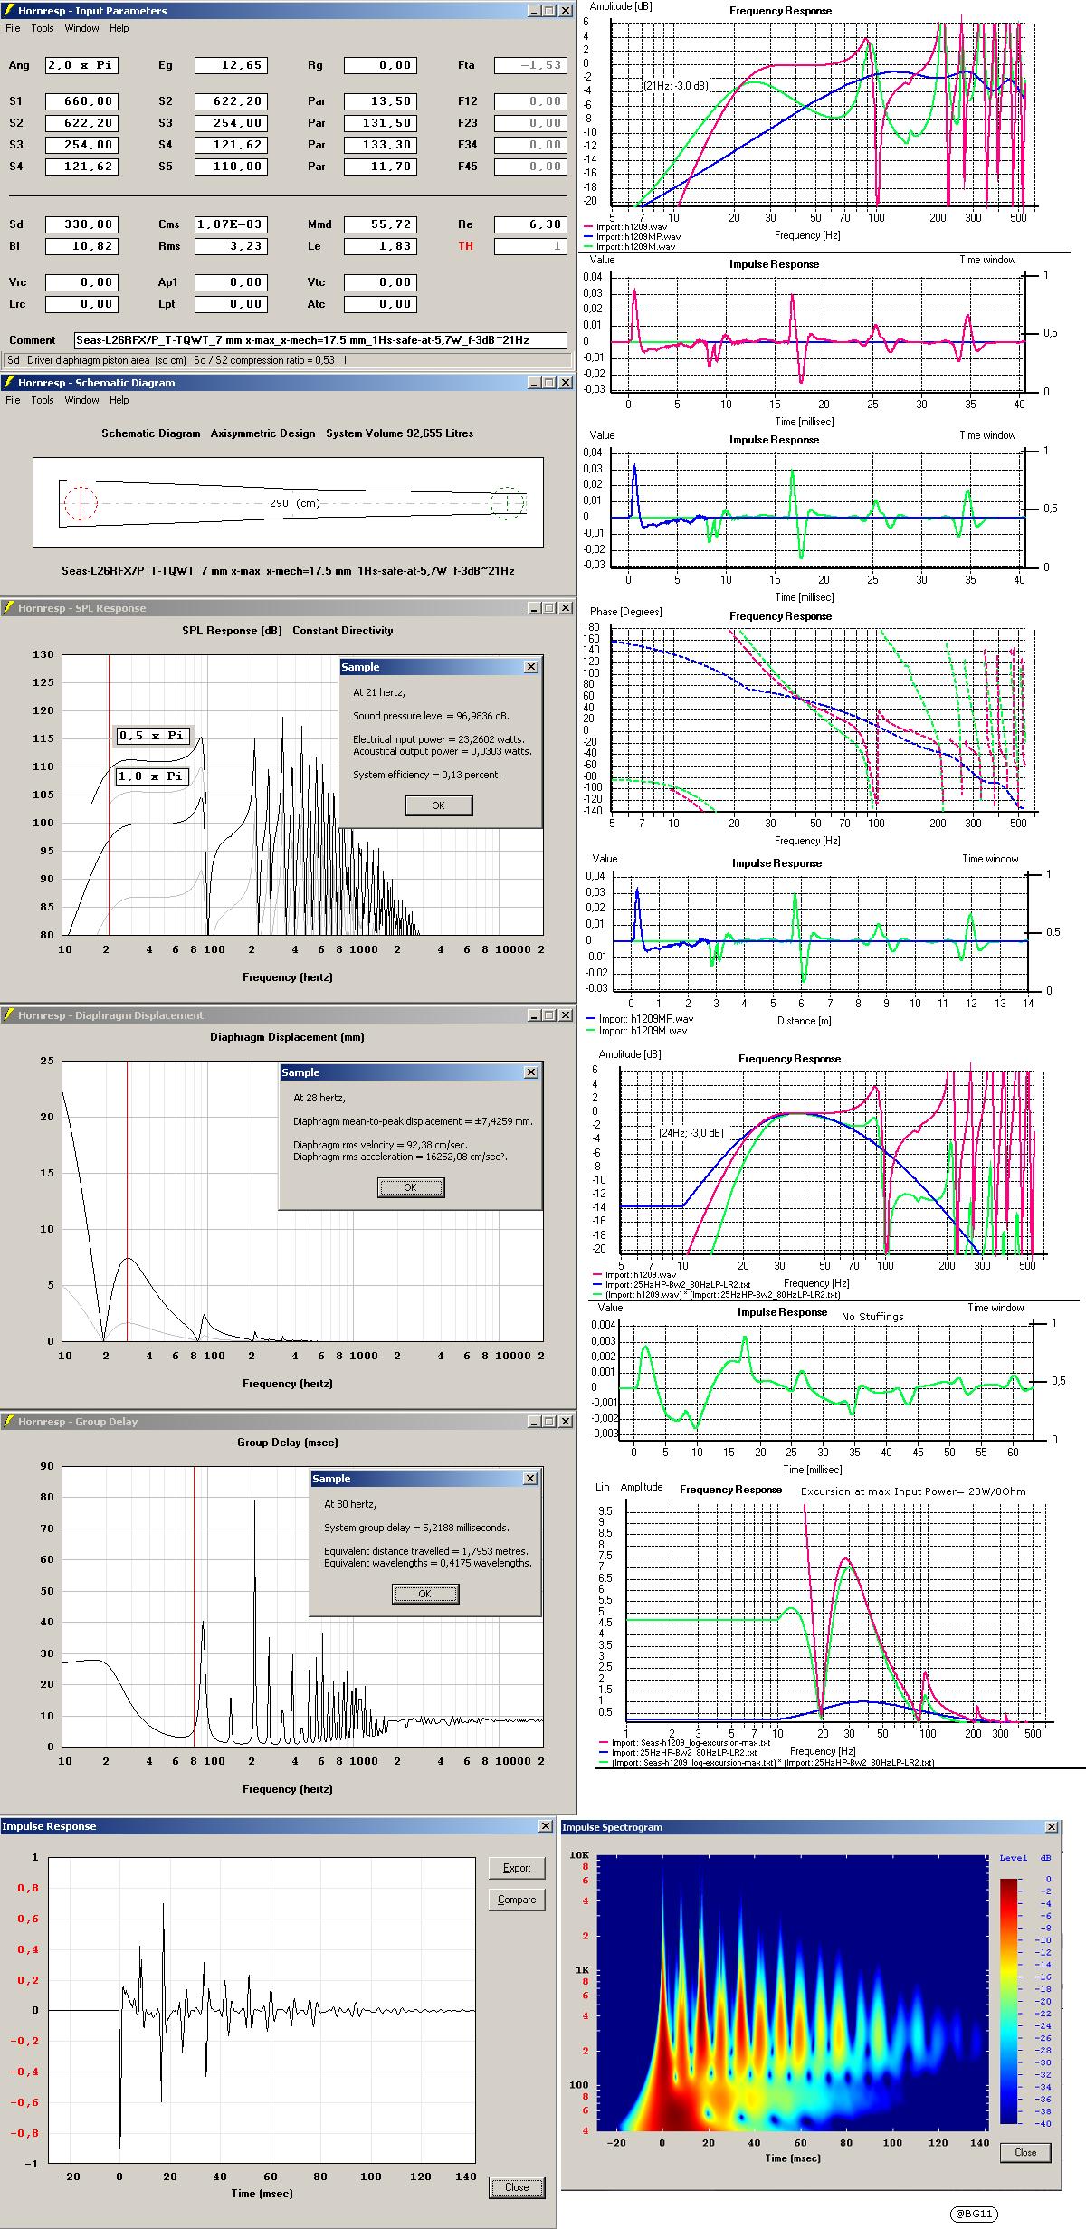Click Close button in Impulse Response window

click(517, 2187)
